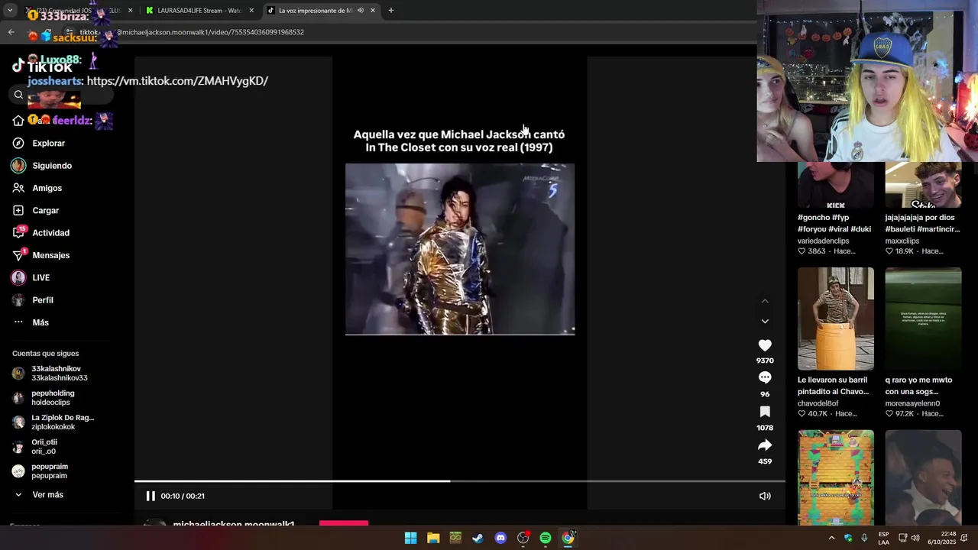Seek along the video progress bar

pyautogui.click(x=460, y=481)
